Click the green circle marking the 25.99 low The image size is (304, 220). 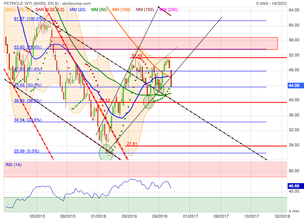click(x=106, y=152)
